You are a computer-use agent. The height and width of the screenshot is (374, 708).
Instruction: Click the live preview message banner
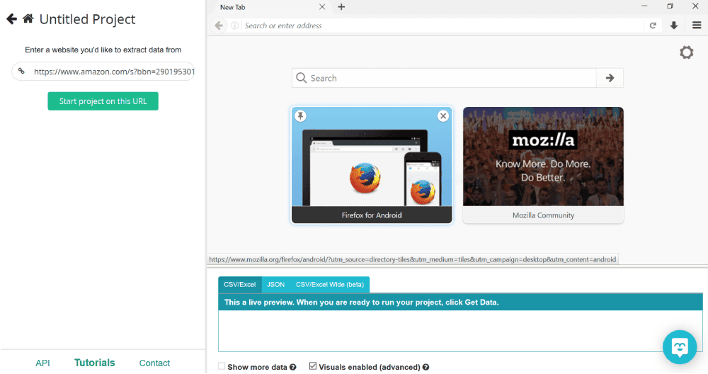(461, 302)
